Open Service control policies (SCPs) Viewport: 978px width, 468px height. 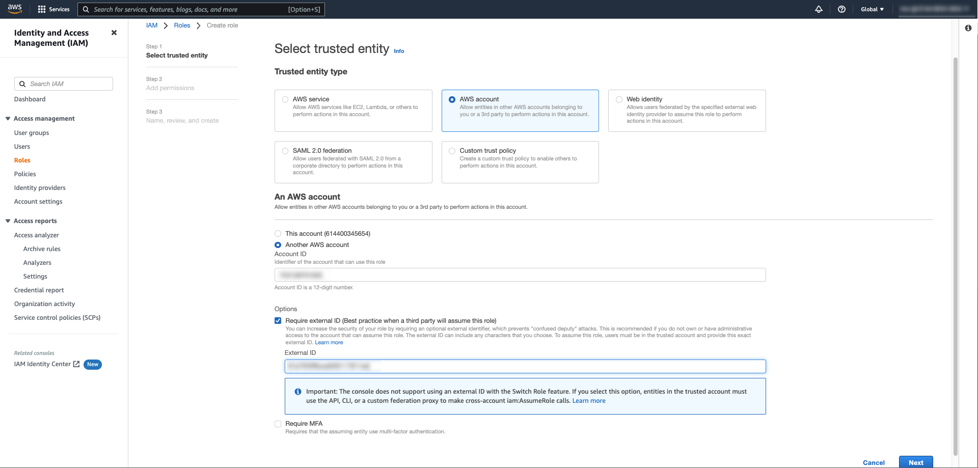[57, 318]
